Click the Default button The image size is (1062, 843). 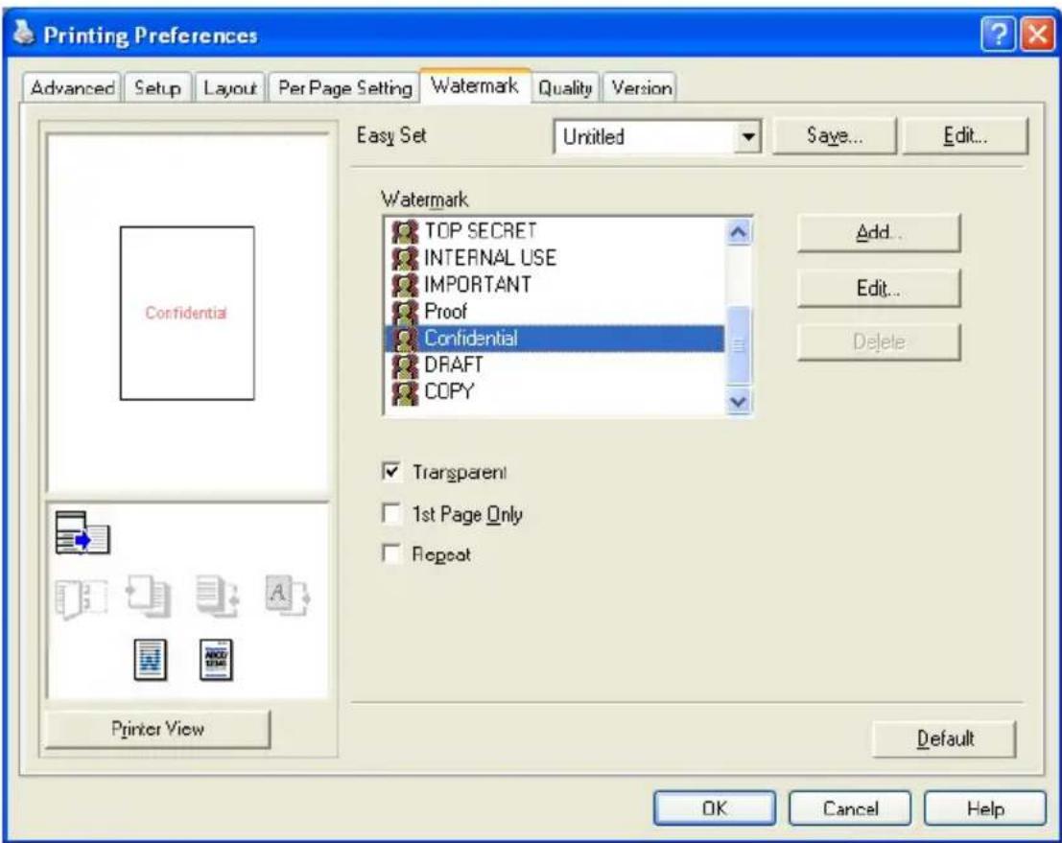[945, 738]
